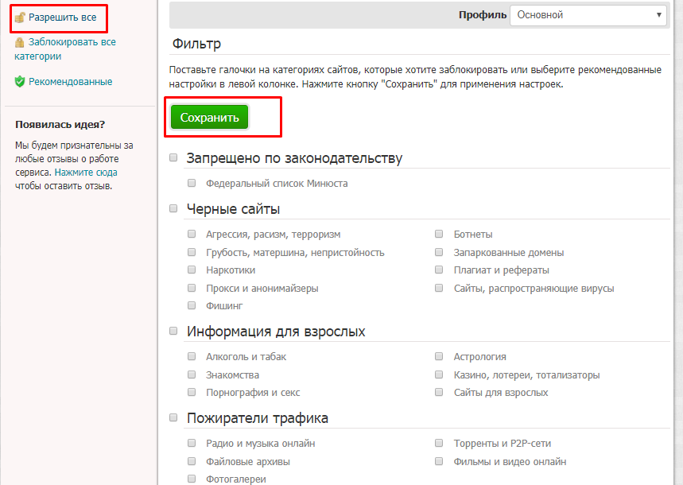Check Сайты, распространяющие вирусы checkbox

pyautogui.click(x=439, y=288)
